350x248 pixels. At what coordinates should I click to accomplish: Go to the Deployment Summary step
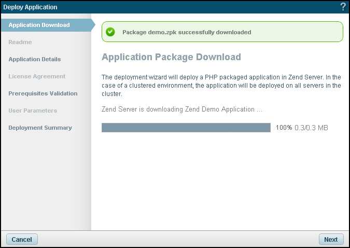(40, 128)
